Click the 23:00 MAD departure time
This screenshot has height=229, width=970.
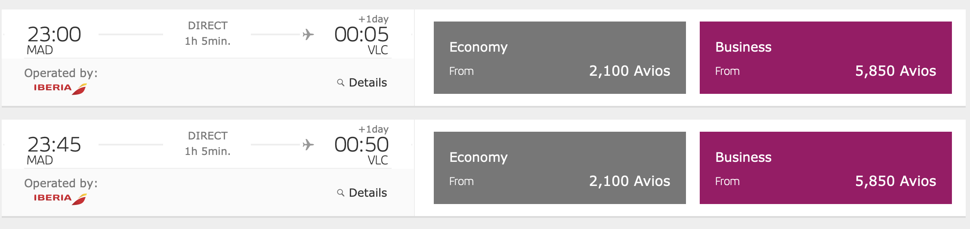point(54,34)
